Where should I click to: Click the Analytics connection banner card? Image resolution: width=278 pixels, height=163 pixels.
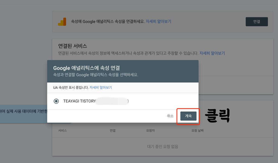(x=162, y=22)
